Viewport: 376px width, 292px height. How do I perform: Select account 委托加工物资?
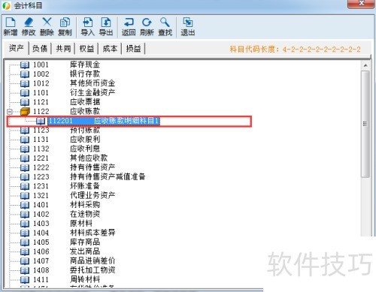(92, 270)
